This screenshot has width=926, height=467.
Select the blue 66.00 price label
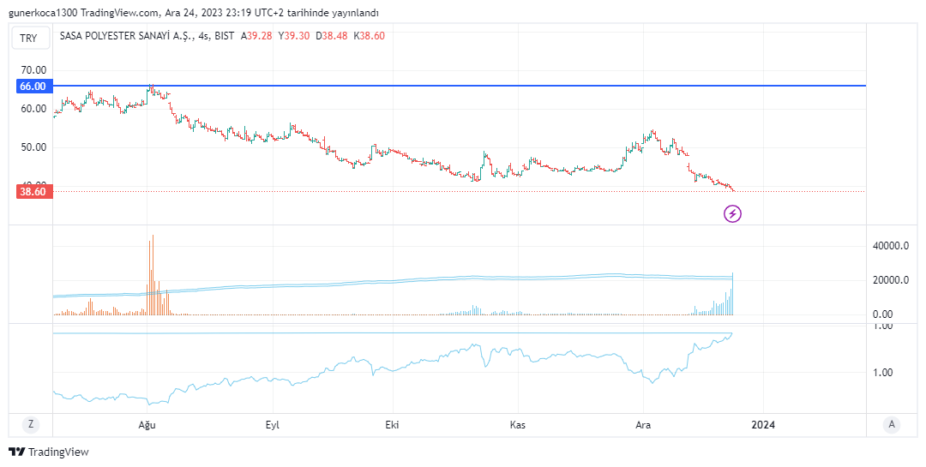[33, 87]
